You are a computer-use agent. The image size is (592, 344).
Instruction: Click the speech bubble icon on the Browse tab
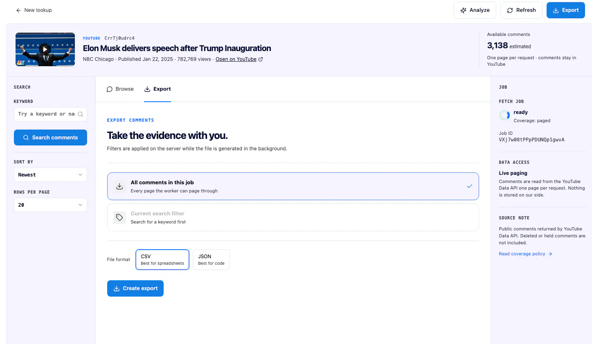click(x=110, y=89)
